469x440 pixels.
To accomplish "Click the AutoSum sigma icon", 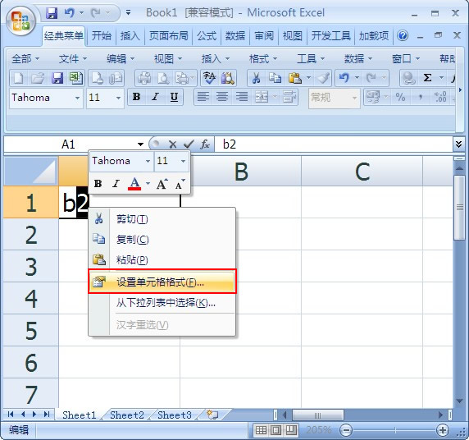I will point(428,78).
